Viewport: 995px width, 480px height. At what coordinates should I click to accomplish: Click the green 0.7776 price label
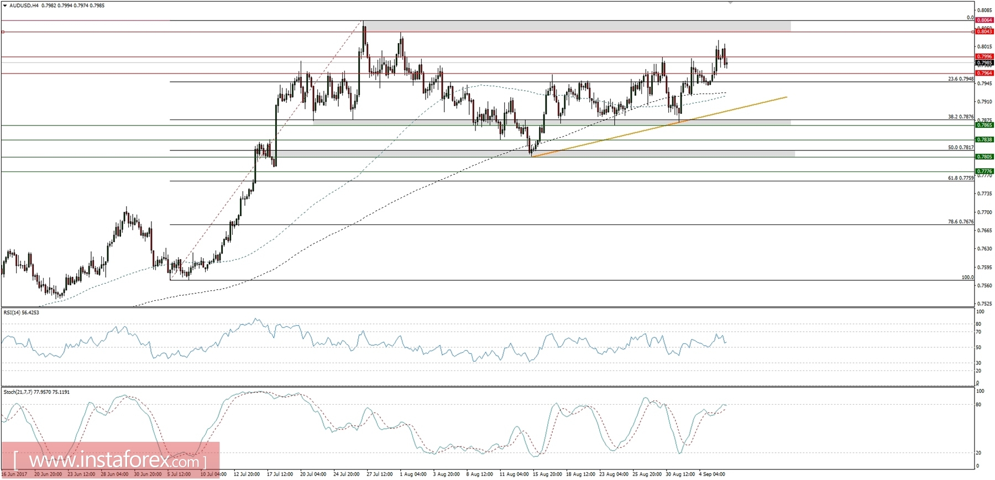984,171
